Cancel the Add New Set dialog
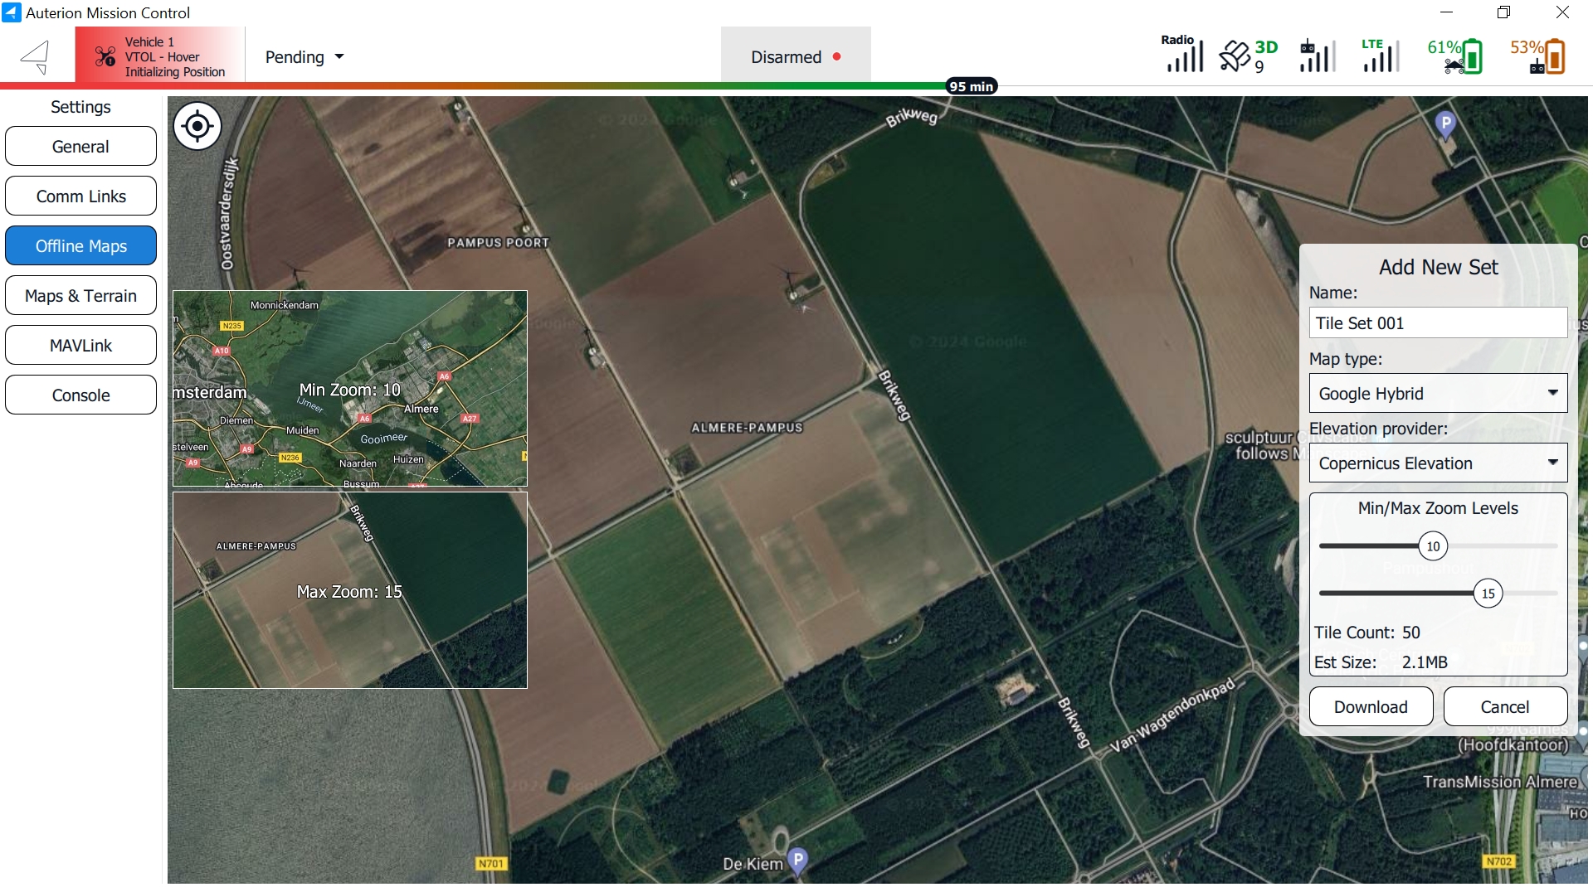The width and height of the screenshot is (1593, 892). [1504, 706]
